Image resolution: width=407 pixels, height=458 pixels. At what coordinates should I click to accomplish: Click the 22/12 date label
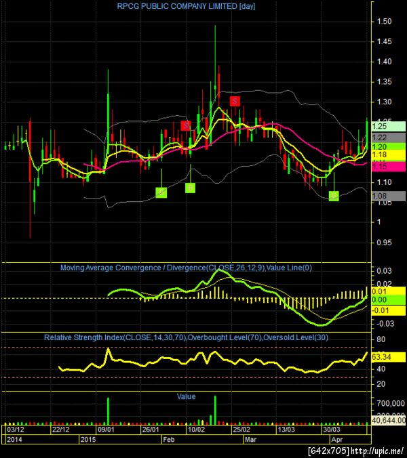pyautogui.click(x=61, y=430)
